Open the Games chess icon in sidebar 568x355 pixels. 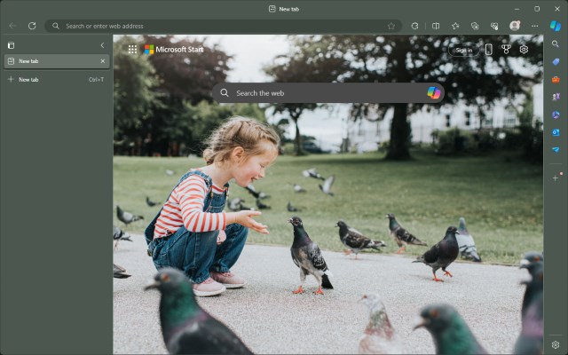[556, 97]
